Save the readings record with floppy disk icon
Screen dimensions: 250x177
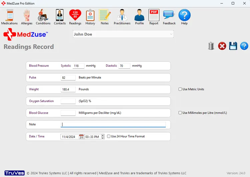[x=233, y=46]
